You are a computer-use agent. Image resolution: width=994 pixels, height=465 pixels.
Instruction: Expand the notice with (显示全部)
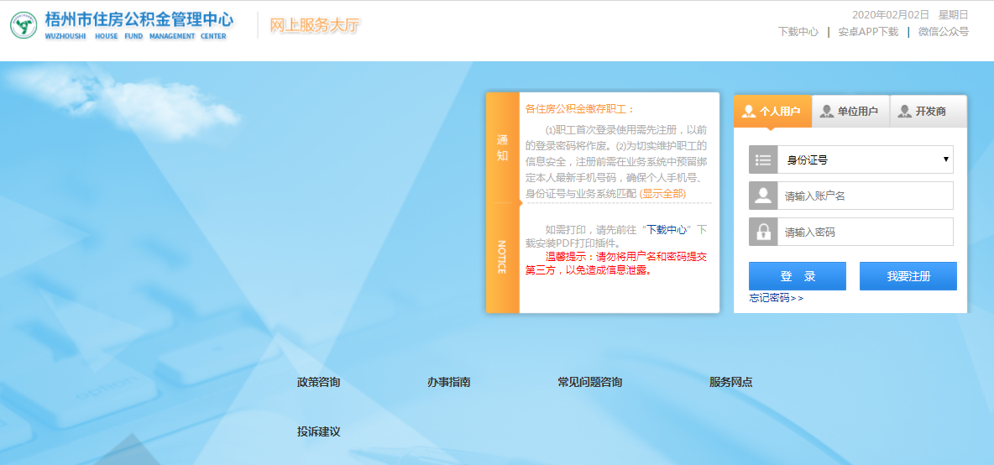tap(662, 194)
